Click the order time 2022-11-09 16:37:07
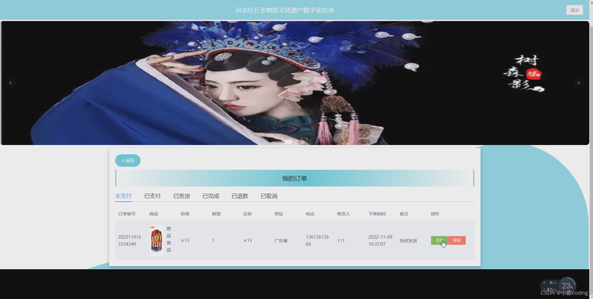This screenshot has width=593, height=299. (x=380, y=240)
